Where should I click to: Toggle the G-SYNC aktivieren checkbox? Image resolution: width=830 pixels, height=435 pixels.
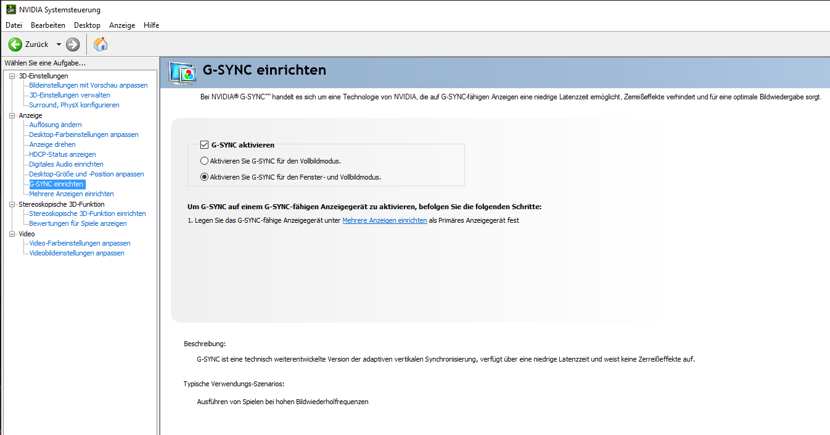click(x=205, y=145)
